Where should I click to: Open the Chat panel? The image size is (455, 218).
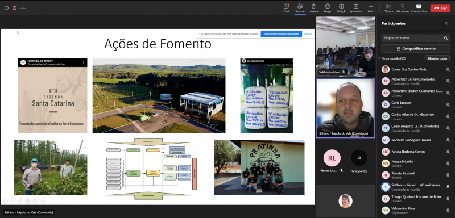click(x=286, y=8)
